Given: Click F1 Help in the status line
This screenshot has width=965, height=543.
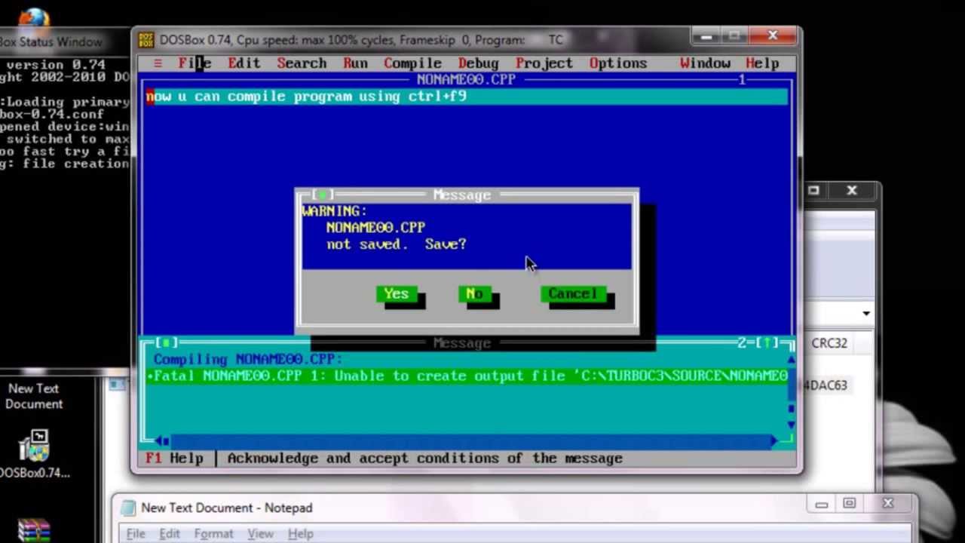Looking at the screenshot, I should point(174,458).
